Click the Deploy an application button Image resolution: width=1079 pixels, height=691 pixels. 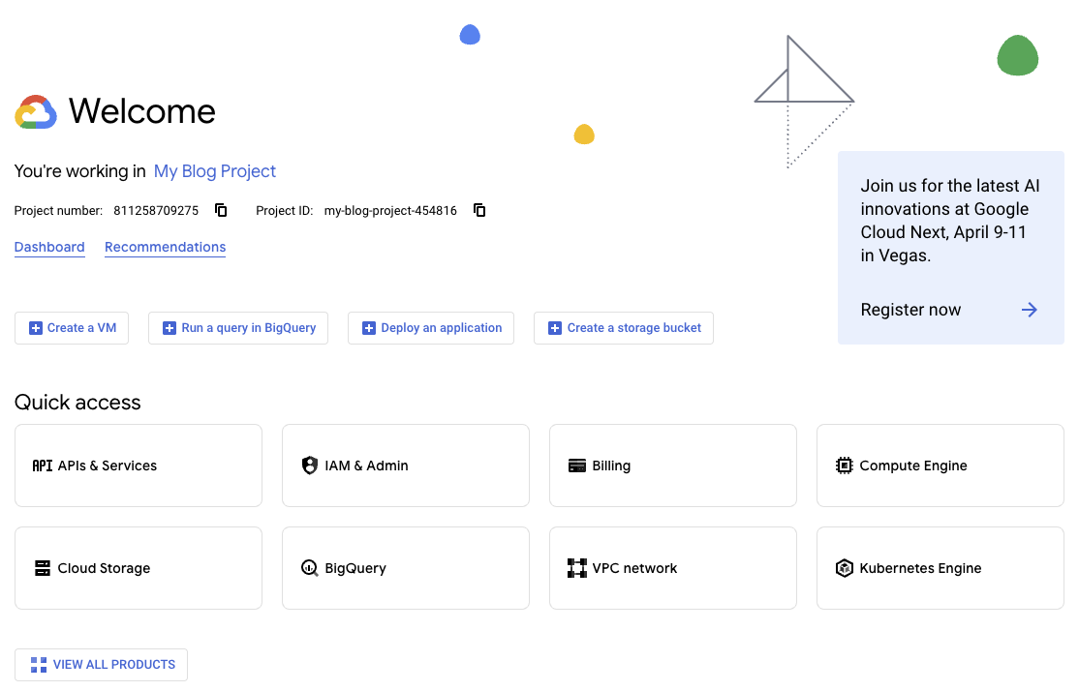[x=431, y=329]
